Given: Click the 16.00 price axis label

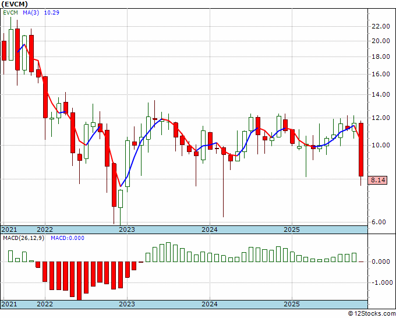Looking at the screenshot, I should coord(381,74).
